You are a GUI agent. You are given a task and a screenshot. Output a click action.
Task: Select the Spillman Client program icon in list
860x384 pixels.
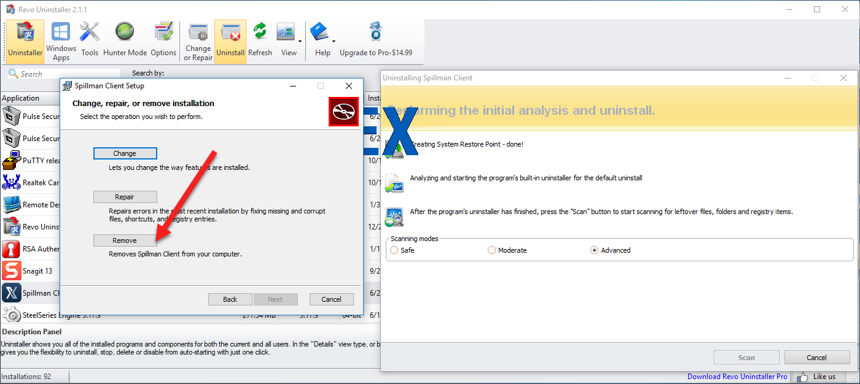12,293
